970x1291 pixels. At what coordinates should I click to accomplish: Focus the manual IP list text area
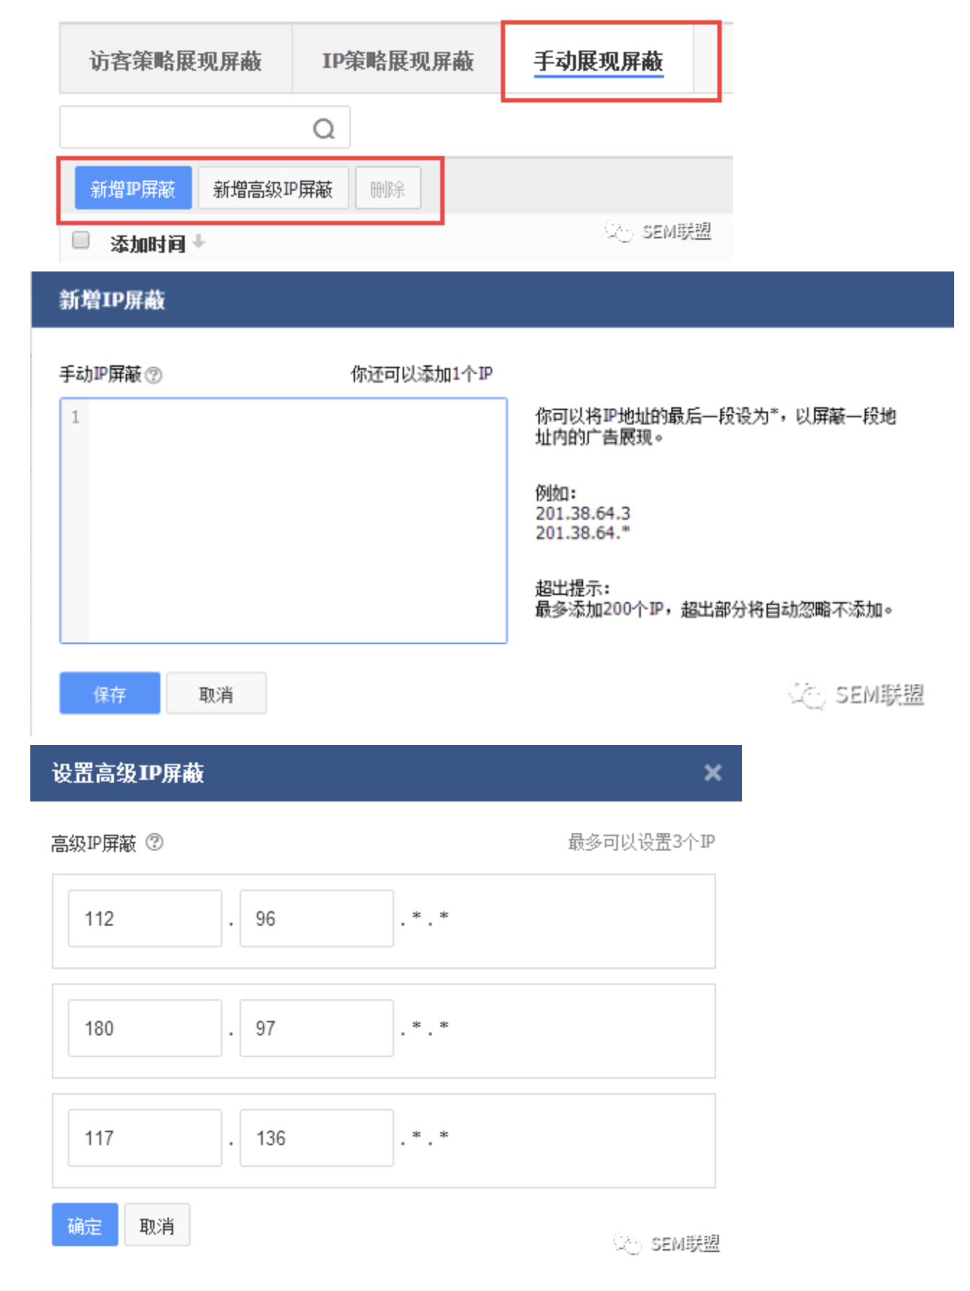click(296, 520)
